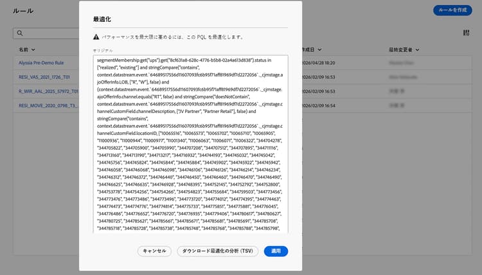
Task: Click inside the original PQL text area
Action: (191, 144)
